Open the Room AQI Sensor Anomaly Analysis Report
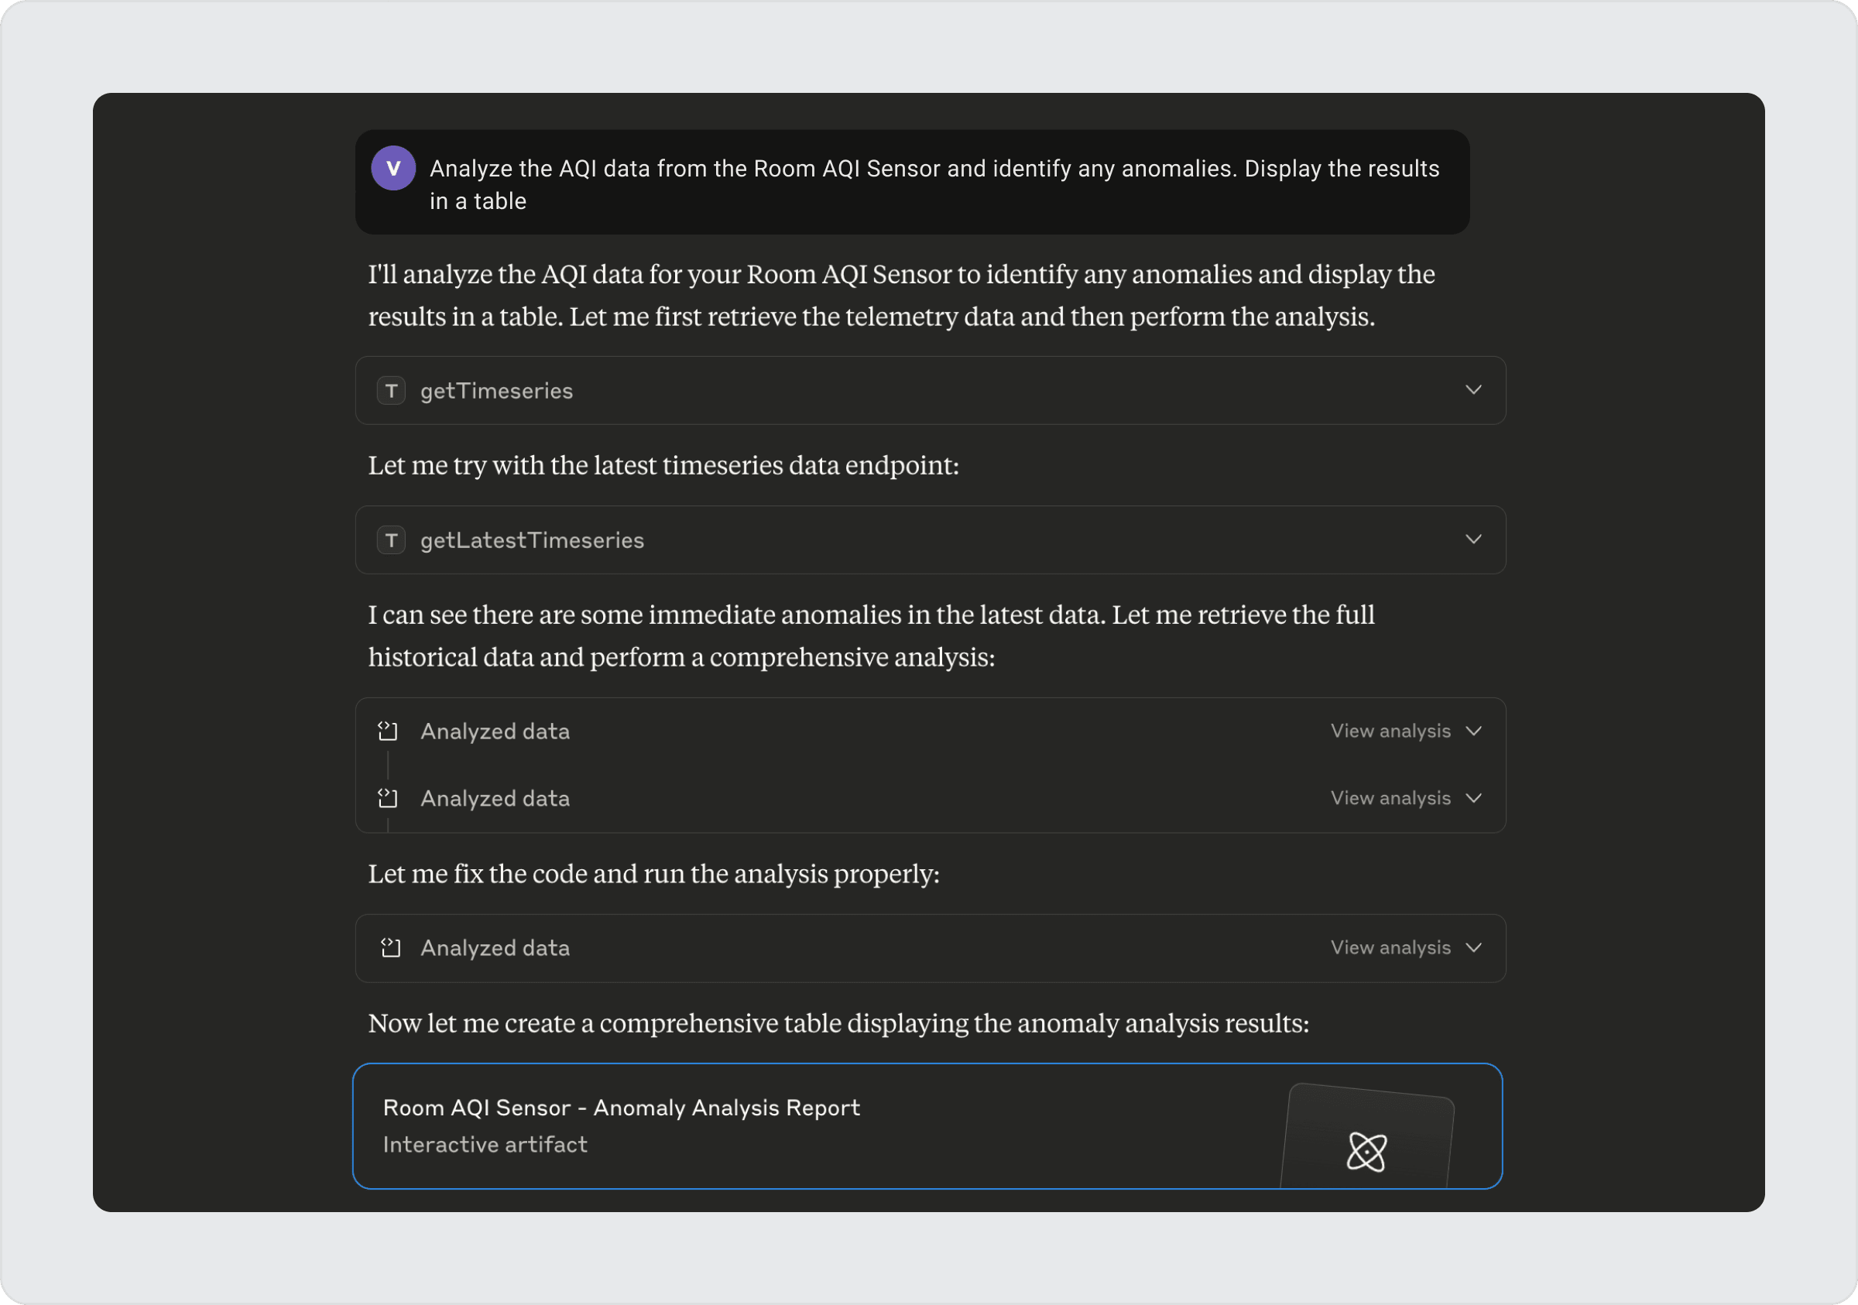The width and height of the screenshot is (1858, 1305). [x=621, y=1108]
